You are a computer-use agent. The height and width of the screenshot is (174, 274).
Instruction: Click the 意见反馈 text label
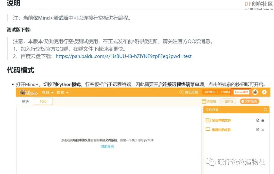(x=192, y=92)
